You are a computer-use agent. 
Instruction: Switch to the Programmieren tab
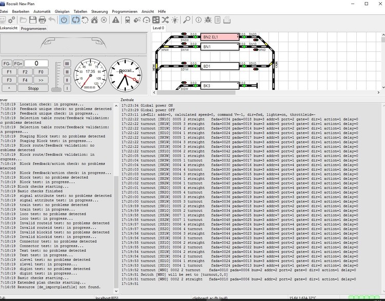(x=33, y=29)
